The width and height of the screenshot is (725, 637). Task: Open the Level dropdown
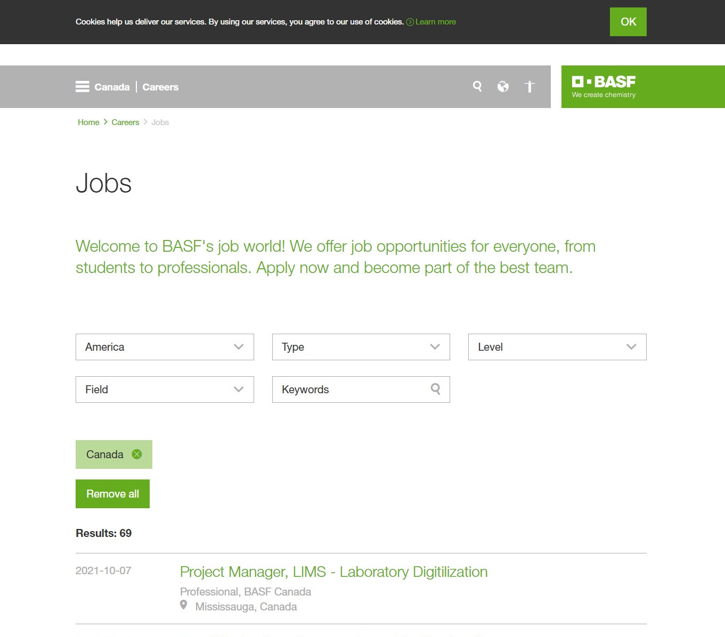coord(557,347)
